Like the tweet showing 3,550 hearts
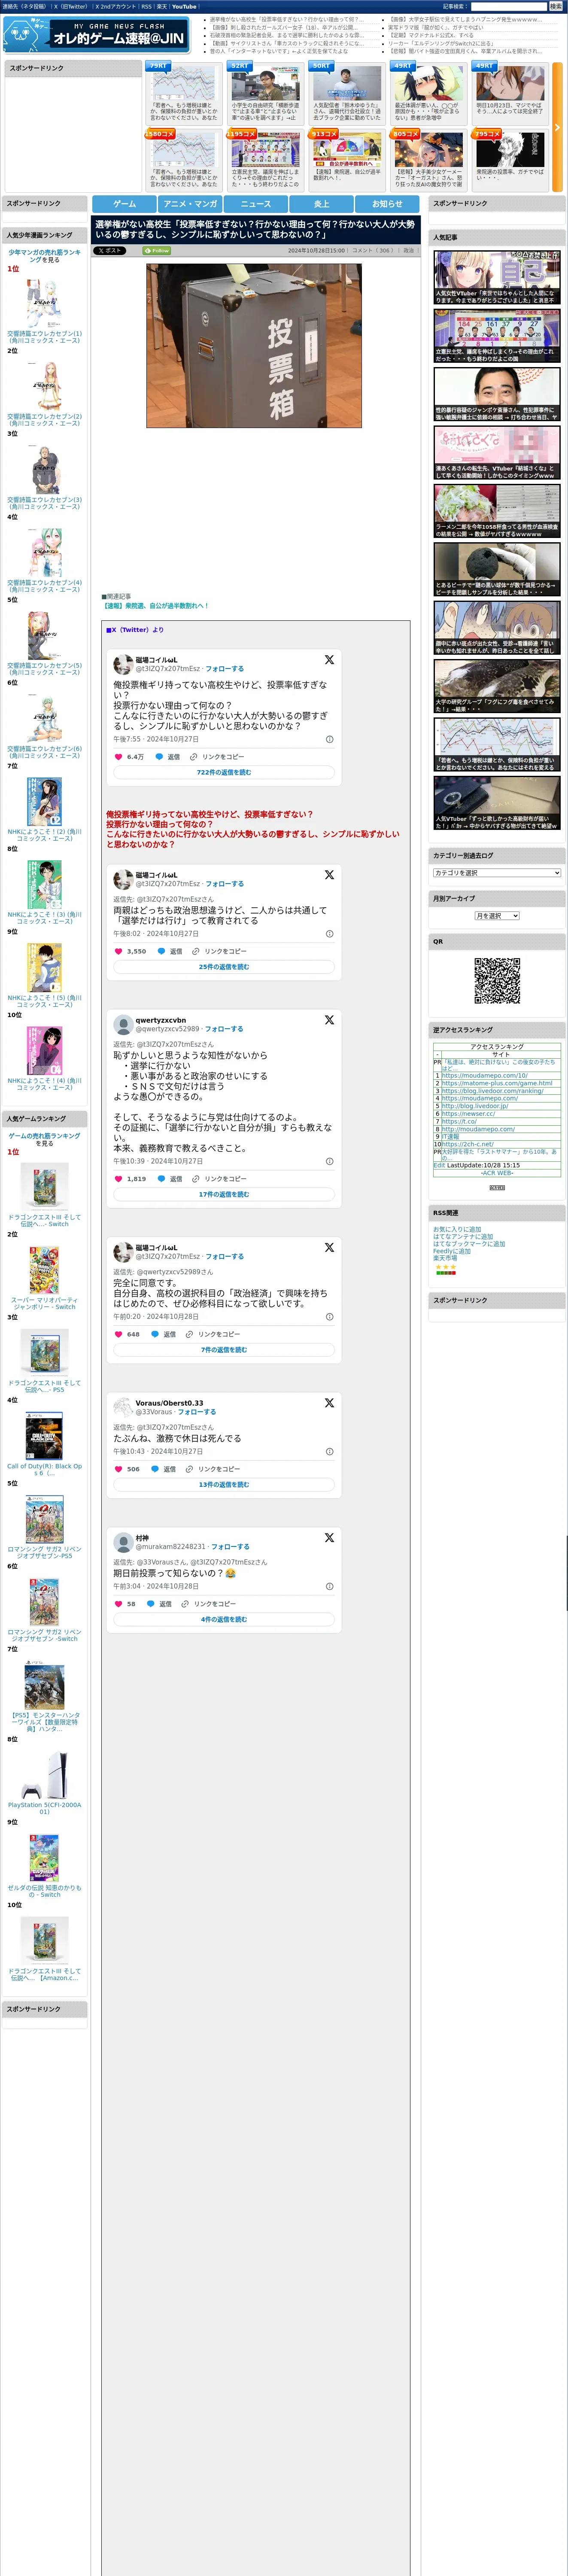Viewport: 568px width, 2576px height. [x=119, y=951]
